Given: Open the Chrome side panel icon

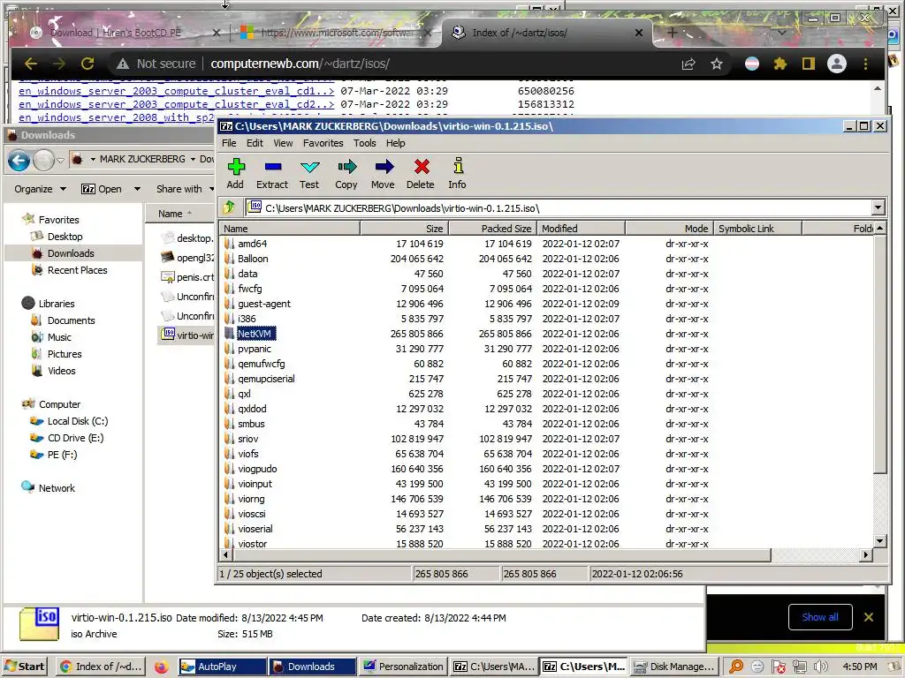Looking at the screenshot, I should [x=809, y=64].
